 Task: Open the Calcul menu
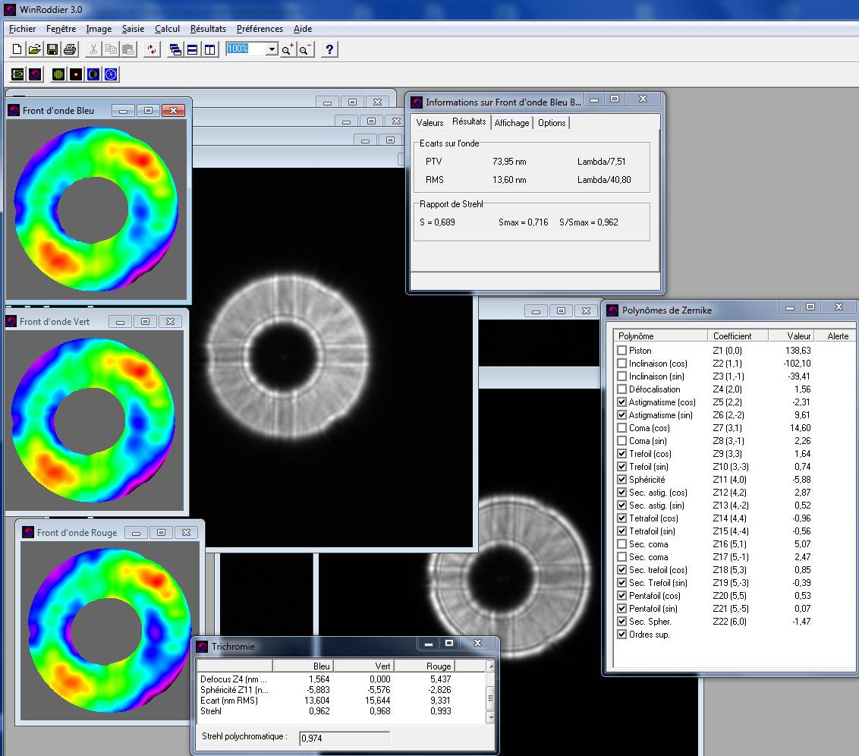point(167,29)
